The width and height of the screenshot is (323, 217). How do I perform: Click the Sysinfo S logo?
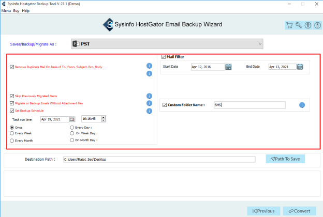coord(109,25)
